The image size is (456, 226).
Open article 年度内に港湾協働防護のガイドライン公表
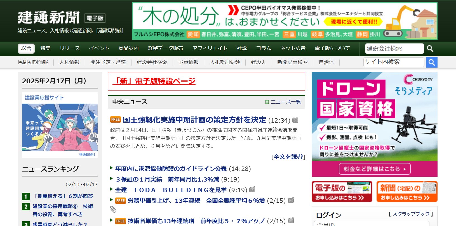click(x=171, y=169)
